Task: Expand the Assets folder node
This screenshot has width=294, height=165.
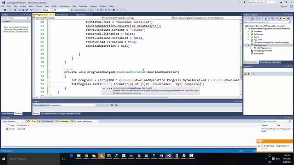Action: point(248,37)
